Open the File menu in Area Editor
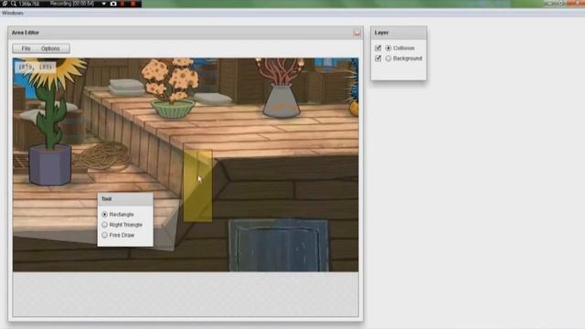This screenshot has height=329, width=585. [26, 48]
